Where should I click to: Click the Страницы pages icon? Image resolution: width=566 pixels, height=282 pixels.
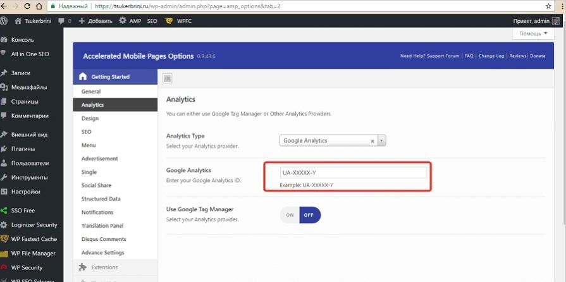tap(4, 101)
